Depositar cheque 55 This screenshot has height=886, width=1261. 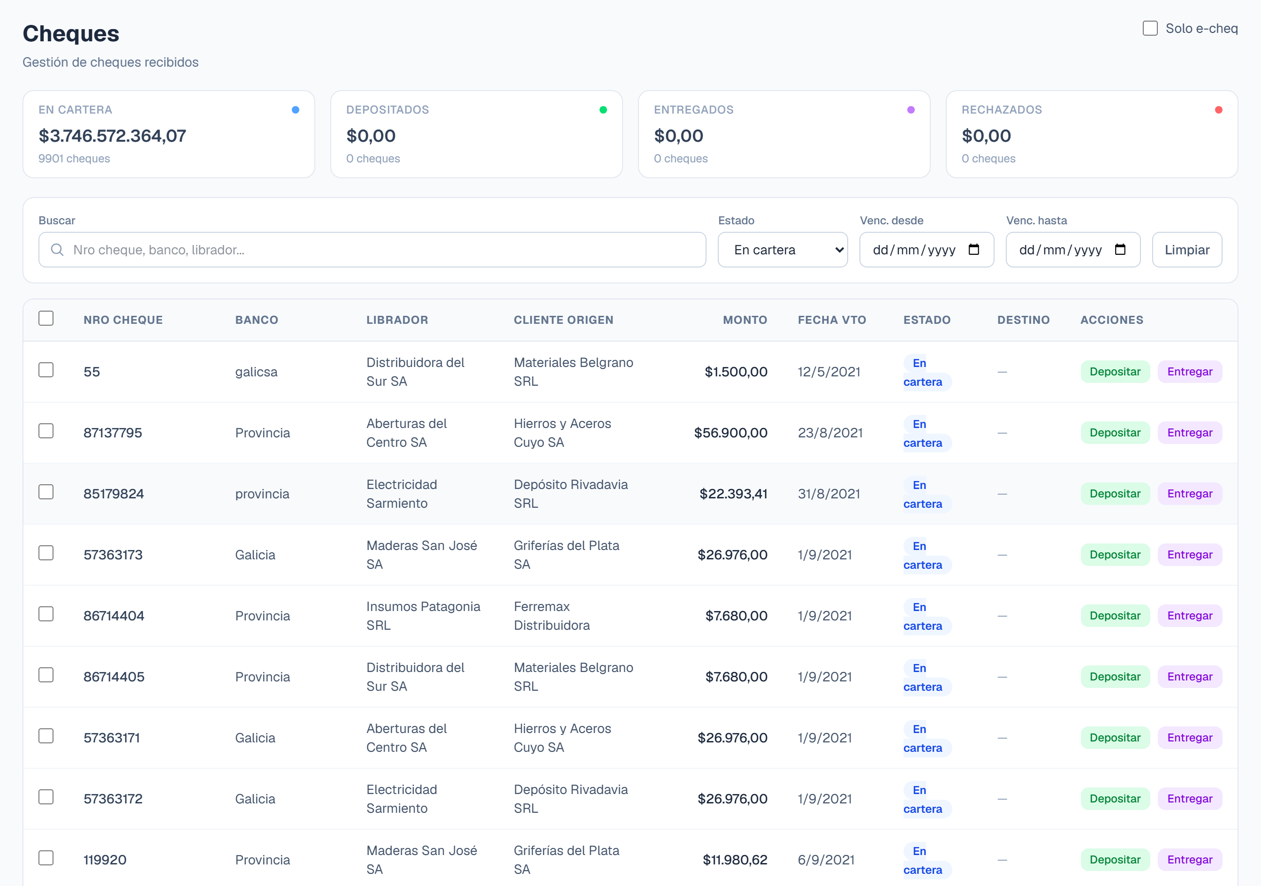coord(1115,372)
